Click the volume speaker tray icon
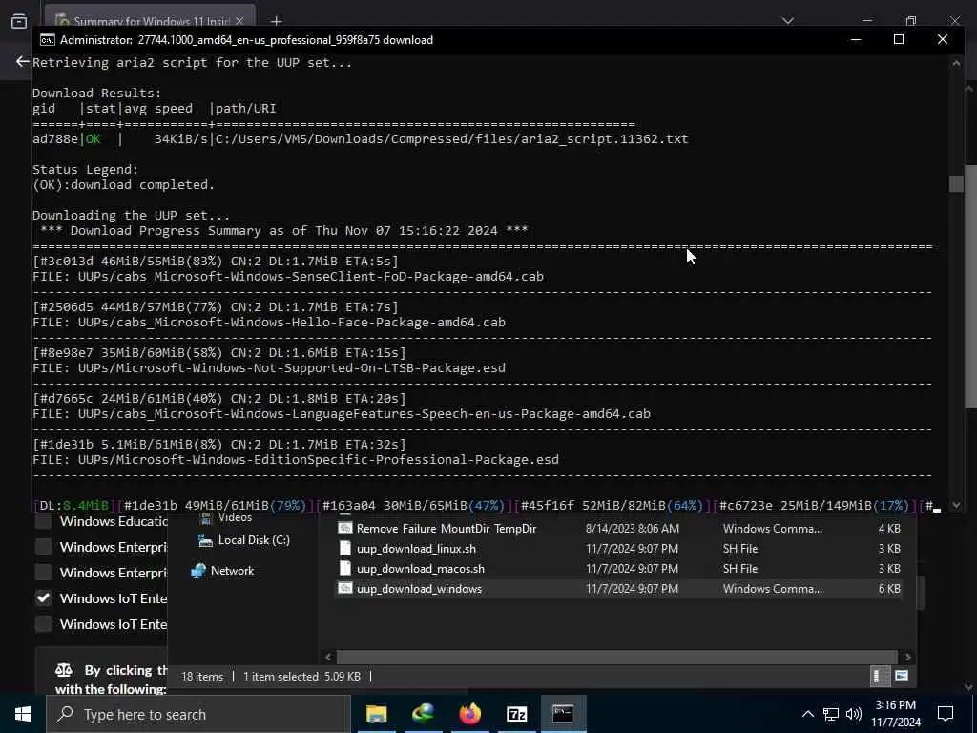The image size is (977, 733). point(854,714)
